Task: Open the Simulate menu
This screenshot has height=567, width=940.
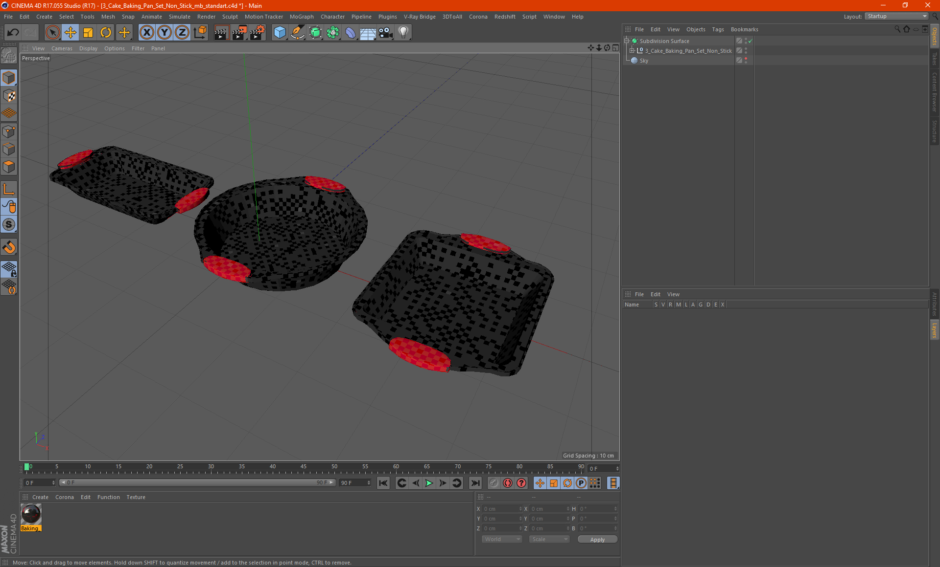Action: click(180, 17)
